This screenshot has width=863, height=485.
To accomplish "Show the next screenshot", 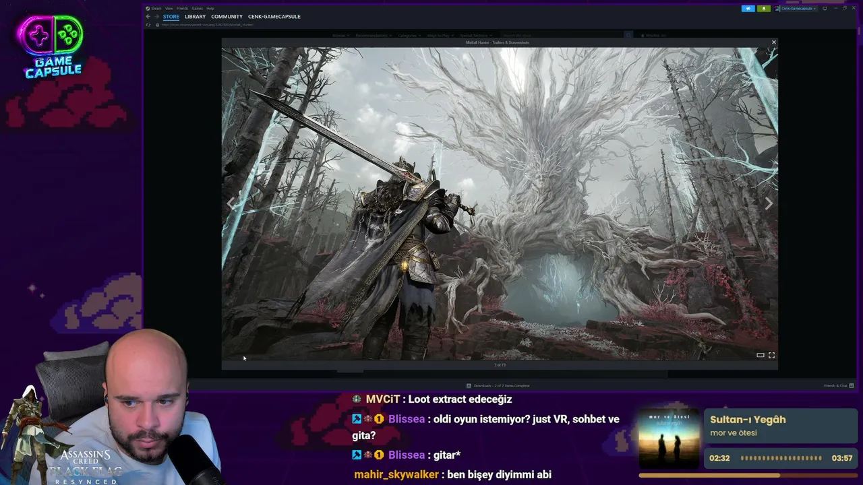I will (769, 203).
